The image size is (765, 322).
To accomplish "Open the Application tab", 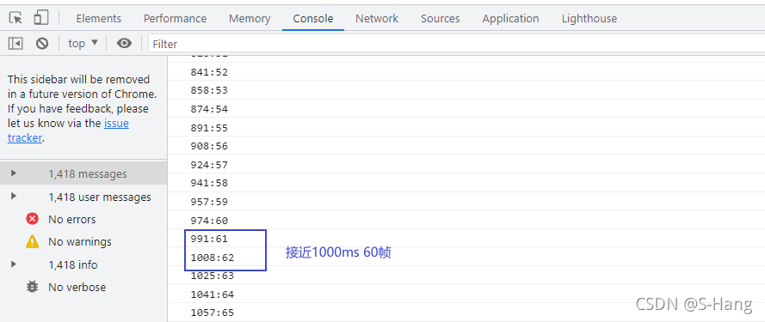I will coord(510,19).
